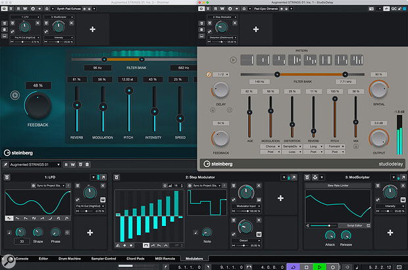This screenshot has height=270, width=408.
Task: Select first pattern in StudioDelay pattern row
Action: coord(247,60)
